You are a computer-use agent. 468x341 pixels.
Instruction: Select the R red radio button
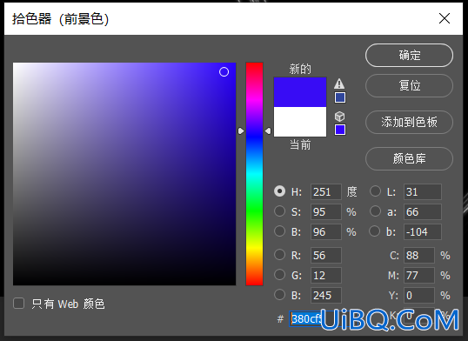point(279,255)
